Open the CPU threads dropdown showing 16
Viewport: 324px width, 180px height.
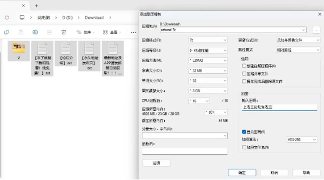pyautogui.click(x=199, y=101)
